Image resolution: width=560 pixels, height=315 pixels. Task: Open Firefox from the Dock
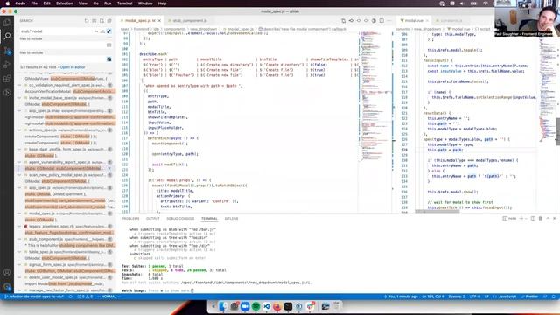click(277, 306)
